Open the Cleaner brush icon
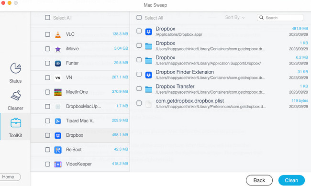 (x=16, y=95)
